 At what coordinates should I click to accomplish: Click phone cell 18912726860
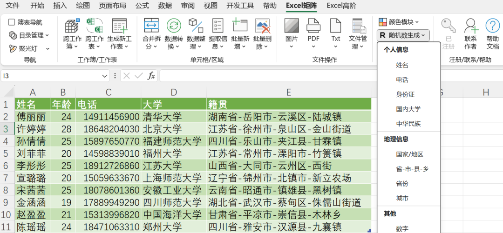click(x=109, y=166)
